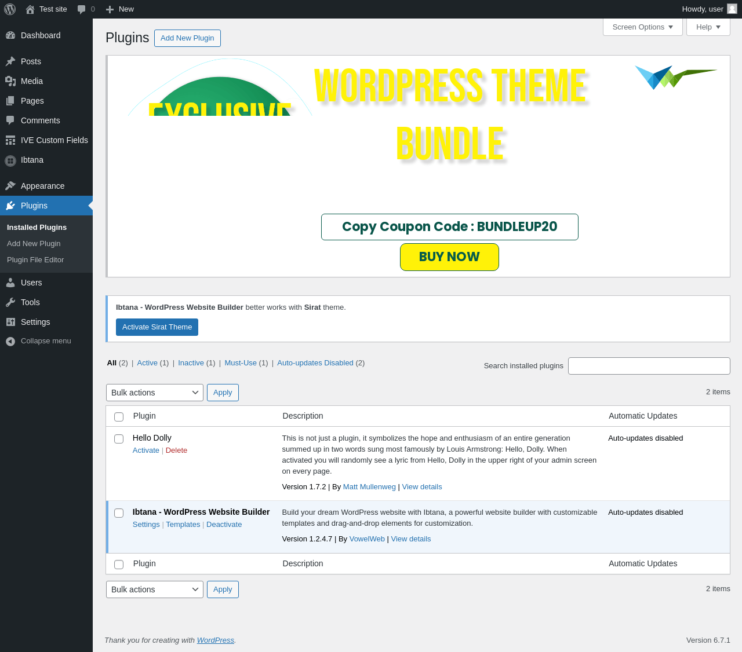The image size is (742, 652).
Task: View details for Hello Dolly
Action: point(422,487)
